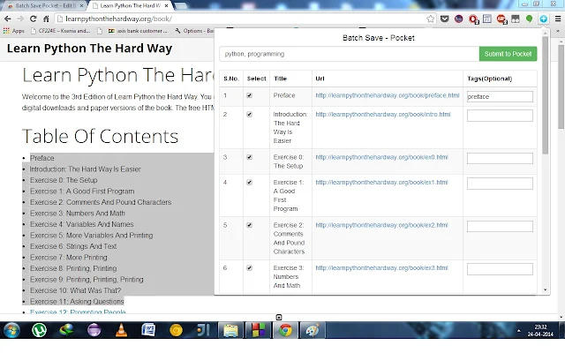
Task: Open the Windows Start menu
Action: pyautogui.click(x=11, y=330)
